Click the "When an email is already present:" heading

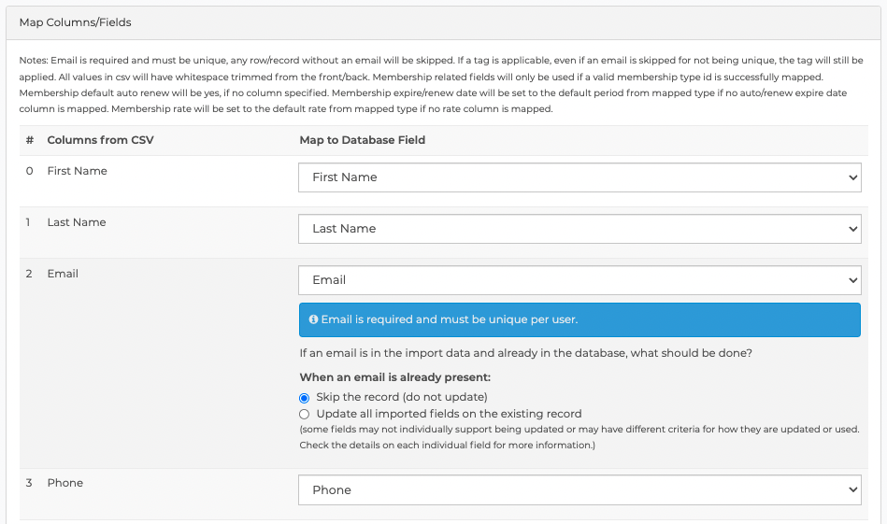[394, 377]
